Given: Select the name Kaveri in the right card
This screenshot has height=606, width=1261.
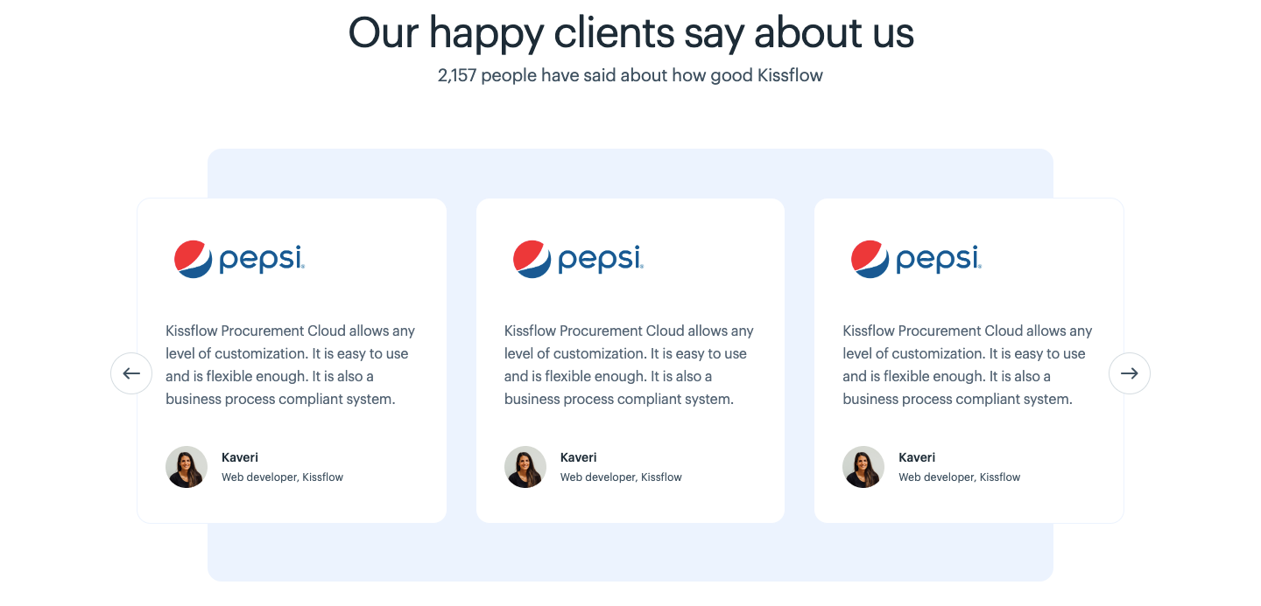Looking at the screenshot, I should click(x=917, y=457).
